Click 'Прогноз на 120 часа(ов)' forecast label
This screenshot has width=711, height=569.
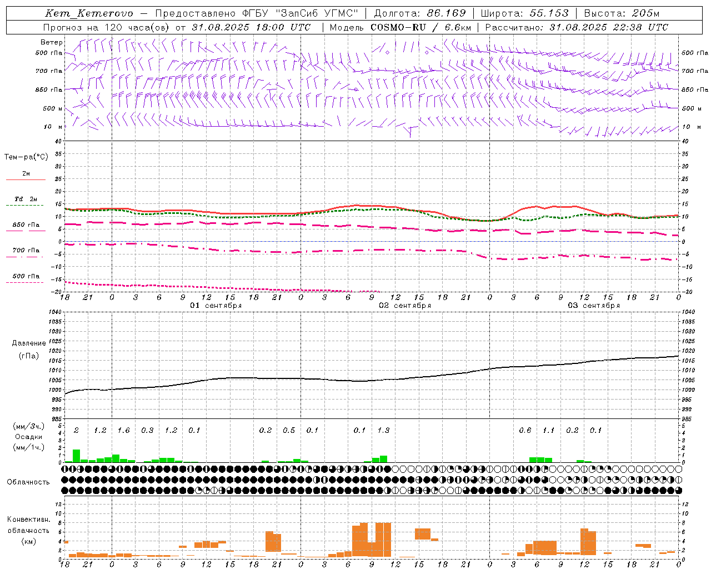tap(107, 27)
